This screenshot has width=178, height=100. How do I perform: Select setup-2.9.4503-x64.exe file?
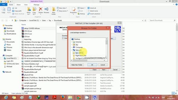(32, 28)
